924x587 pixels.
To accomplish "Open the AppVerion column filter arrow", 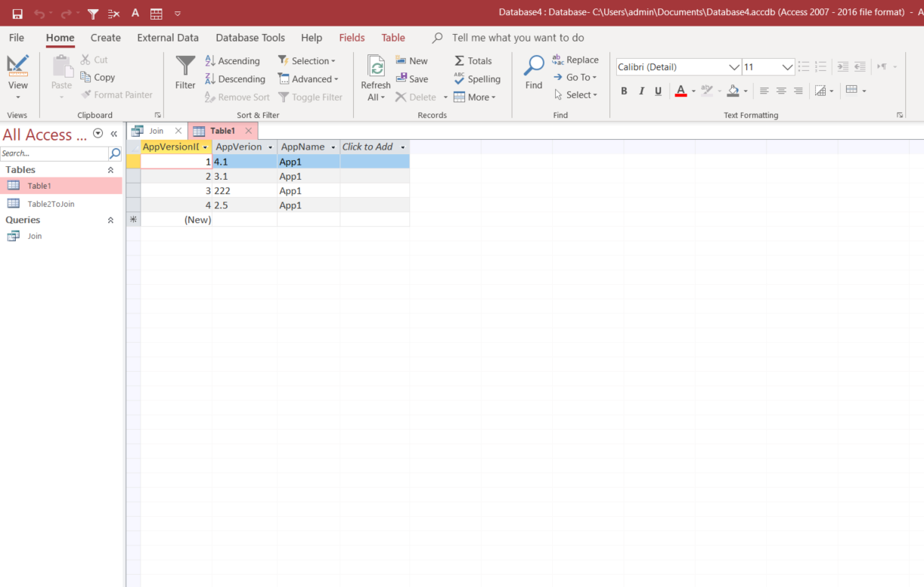I will [271, 147].
